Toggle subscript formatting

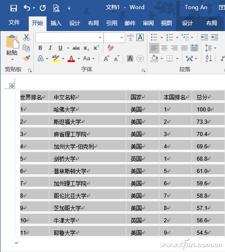click(x=86, y=48)
